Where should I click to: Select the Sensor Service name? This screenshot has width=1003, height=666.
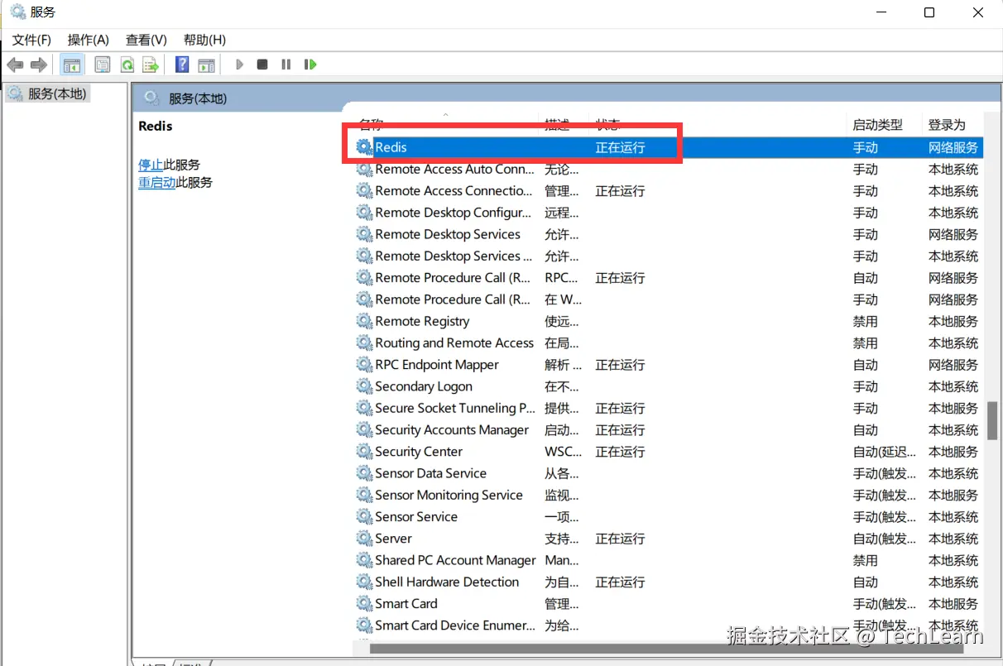(x=416, y=517)
